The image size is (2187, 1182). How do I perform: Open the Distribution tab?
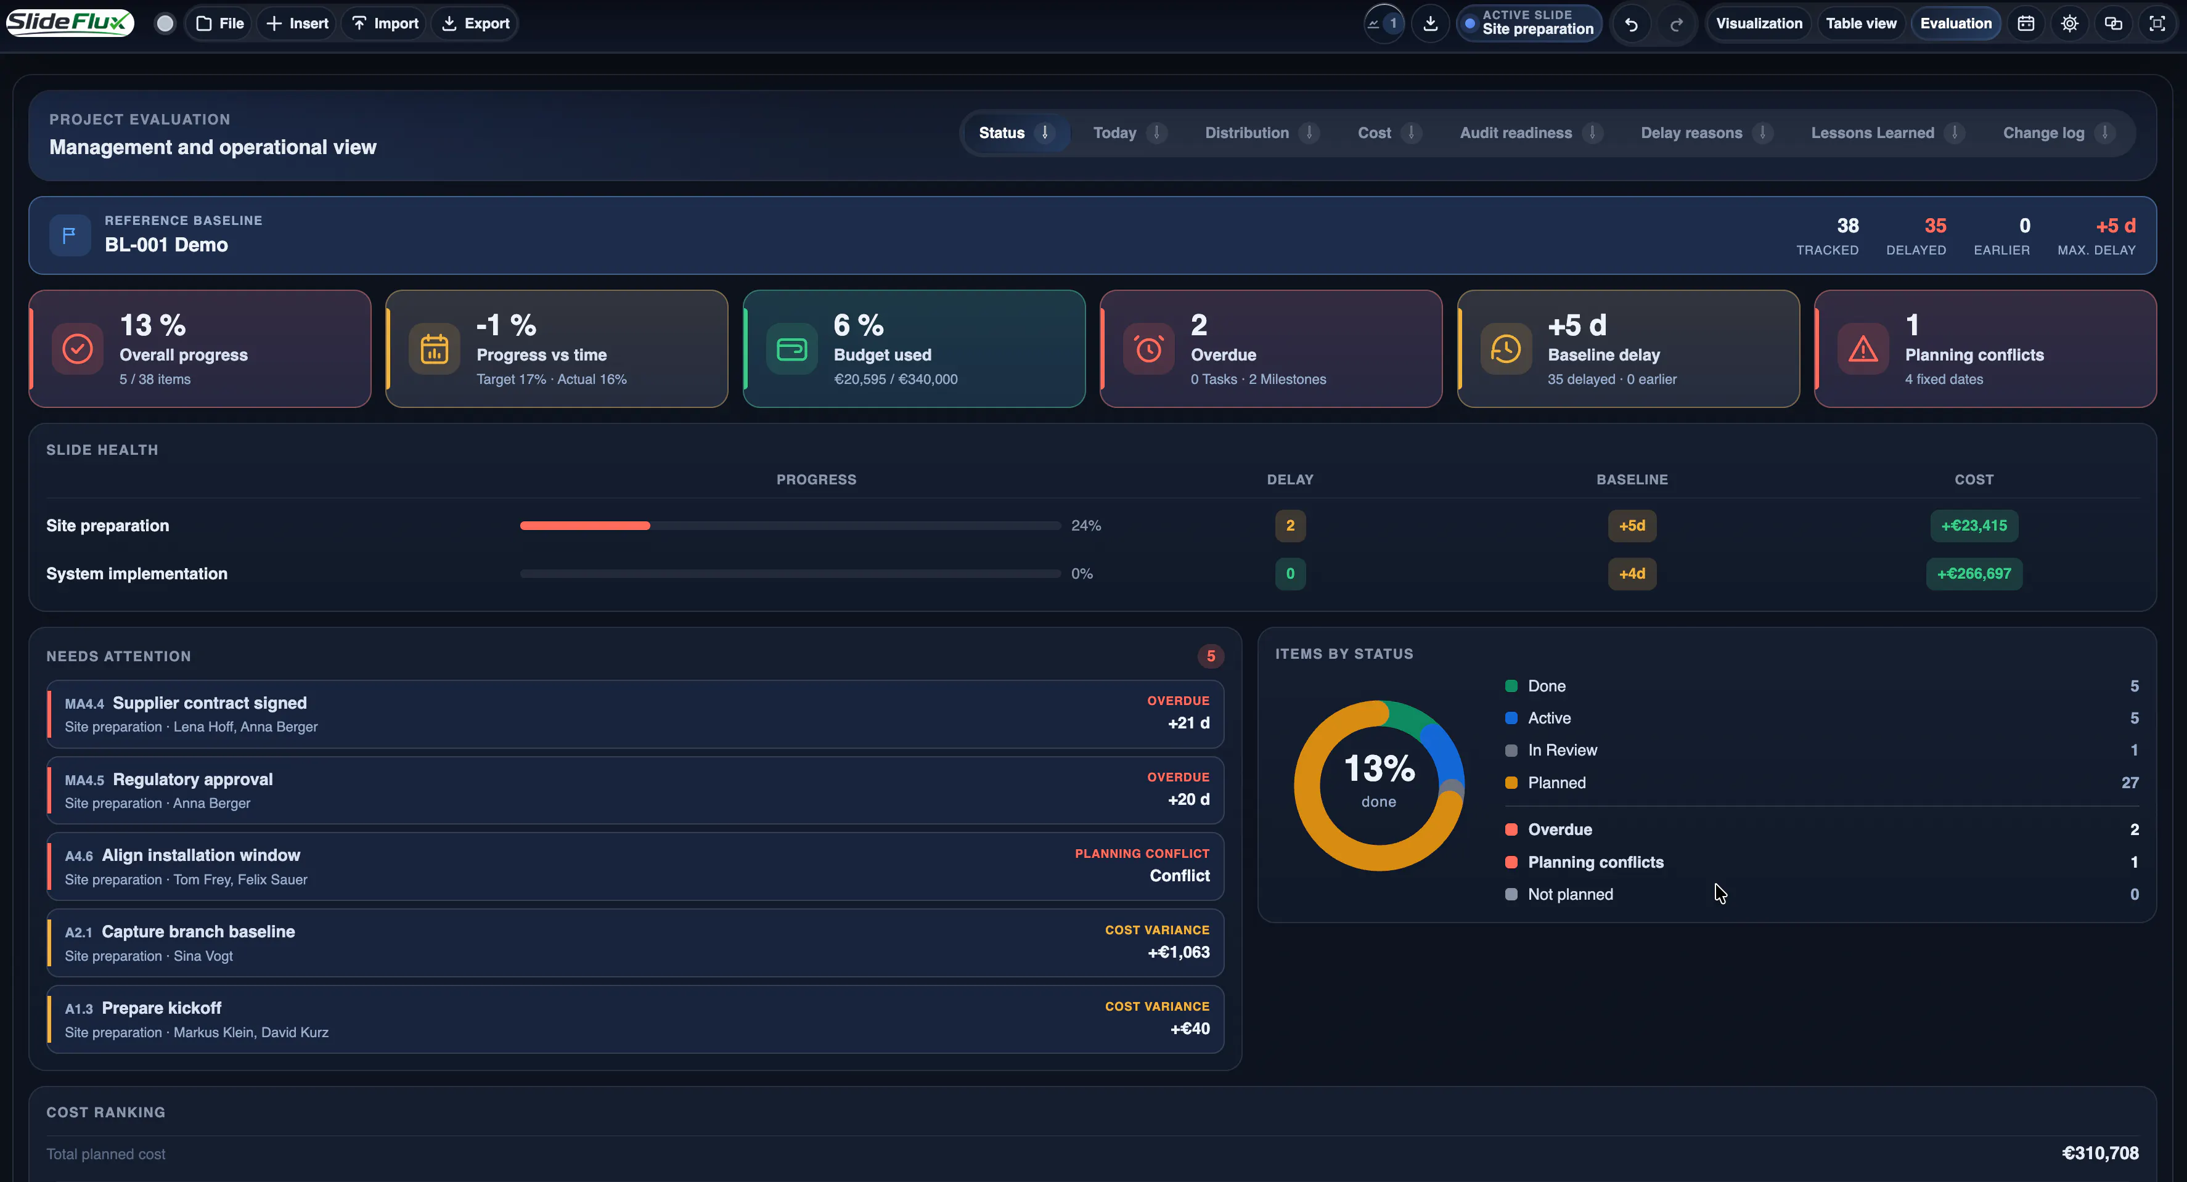coord(1262,132)
